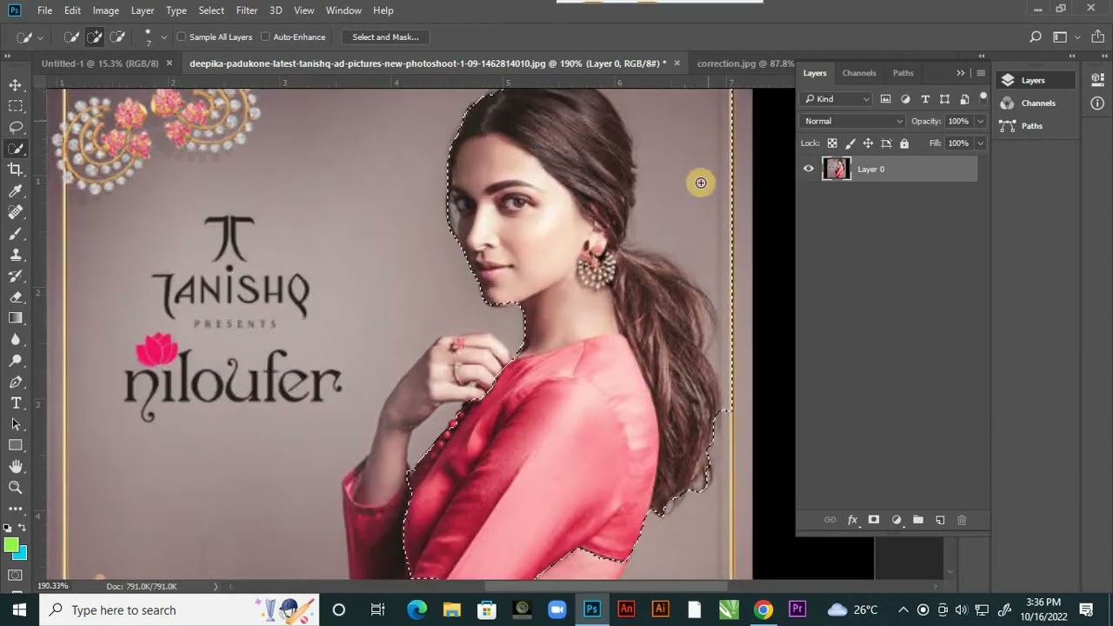Select the Clone Stamp tool
1113x626 pixels.
pyautogui.click(x=16, y=255)
